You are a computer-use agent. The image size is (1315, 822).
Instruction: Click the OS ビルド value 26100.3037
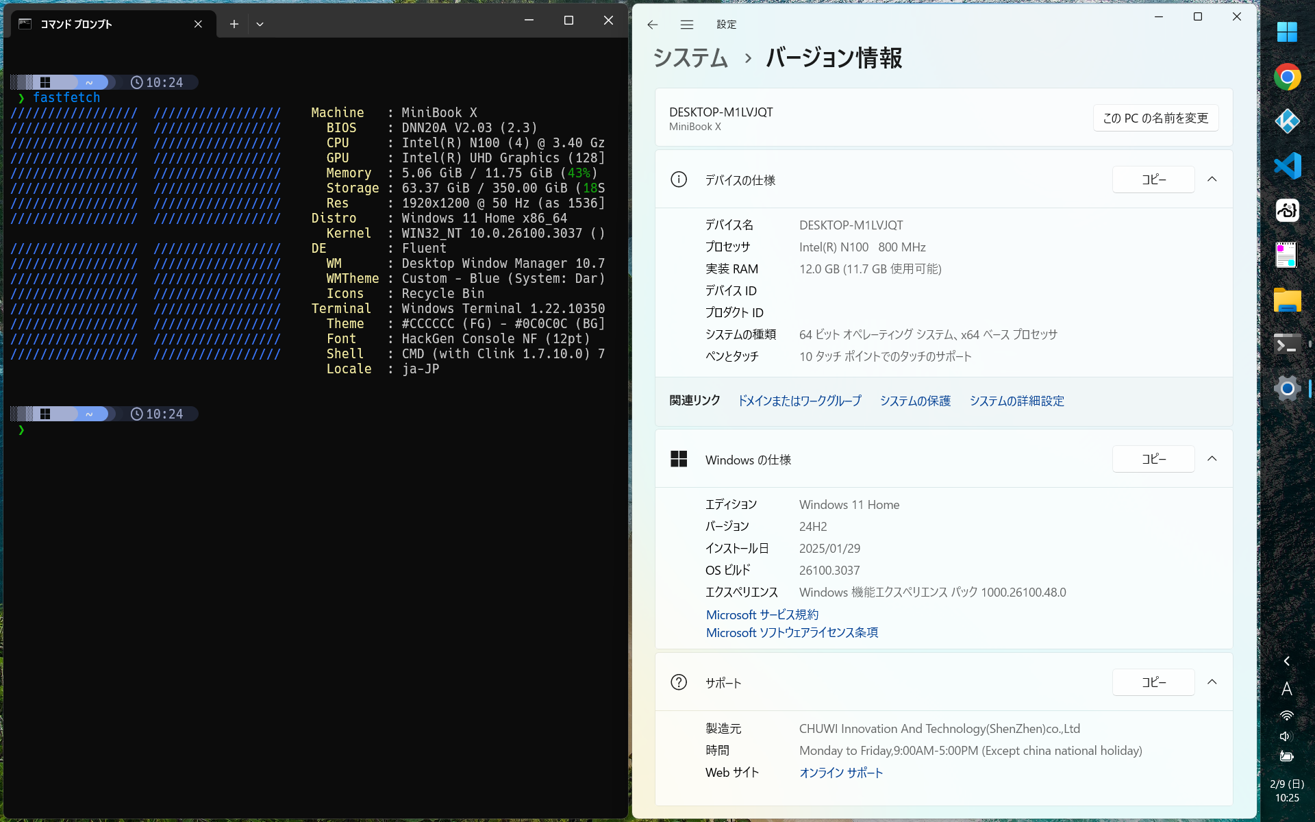click(829, 571)
